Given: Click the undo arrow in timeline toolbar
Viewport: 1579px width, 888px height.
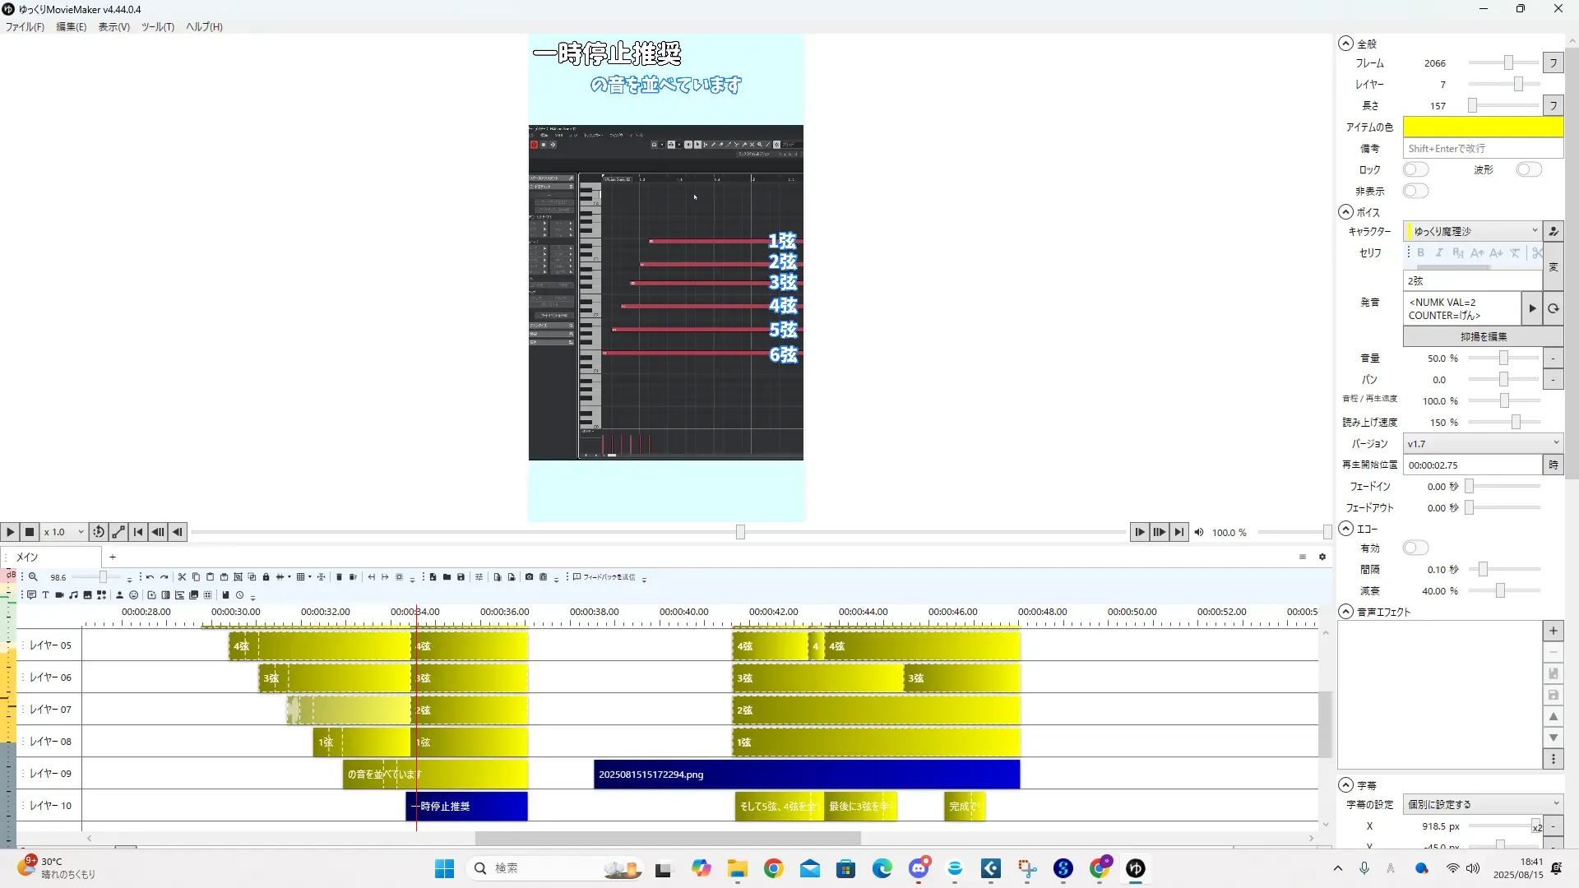Looking at the screenshot, I should click(150, 577).
